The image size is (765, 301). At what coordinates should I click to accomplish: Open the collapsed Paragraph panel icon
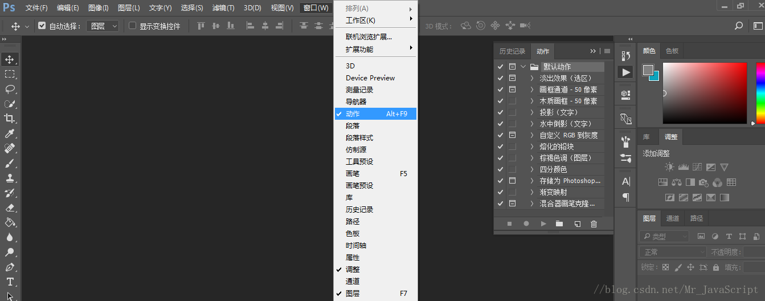point(626,197)
